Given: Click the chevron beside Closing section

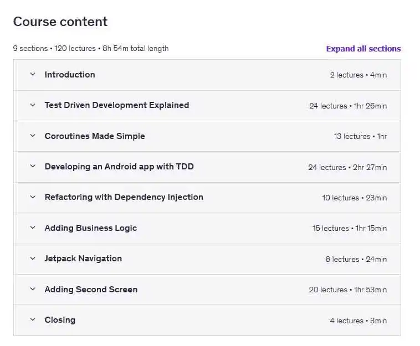Looking at the screenshot, I should coord(33,320).
